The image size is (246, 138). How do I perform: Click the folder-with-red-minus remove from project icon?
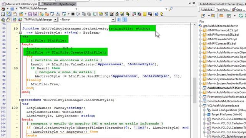tap(47, 14)
